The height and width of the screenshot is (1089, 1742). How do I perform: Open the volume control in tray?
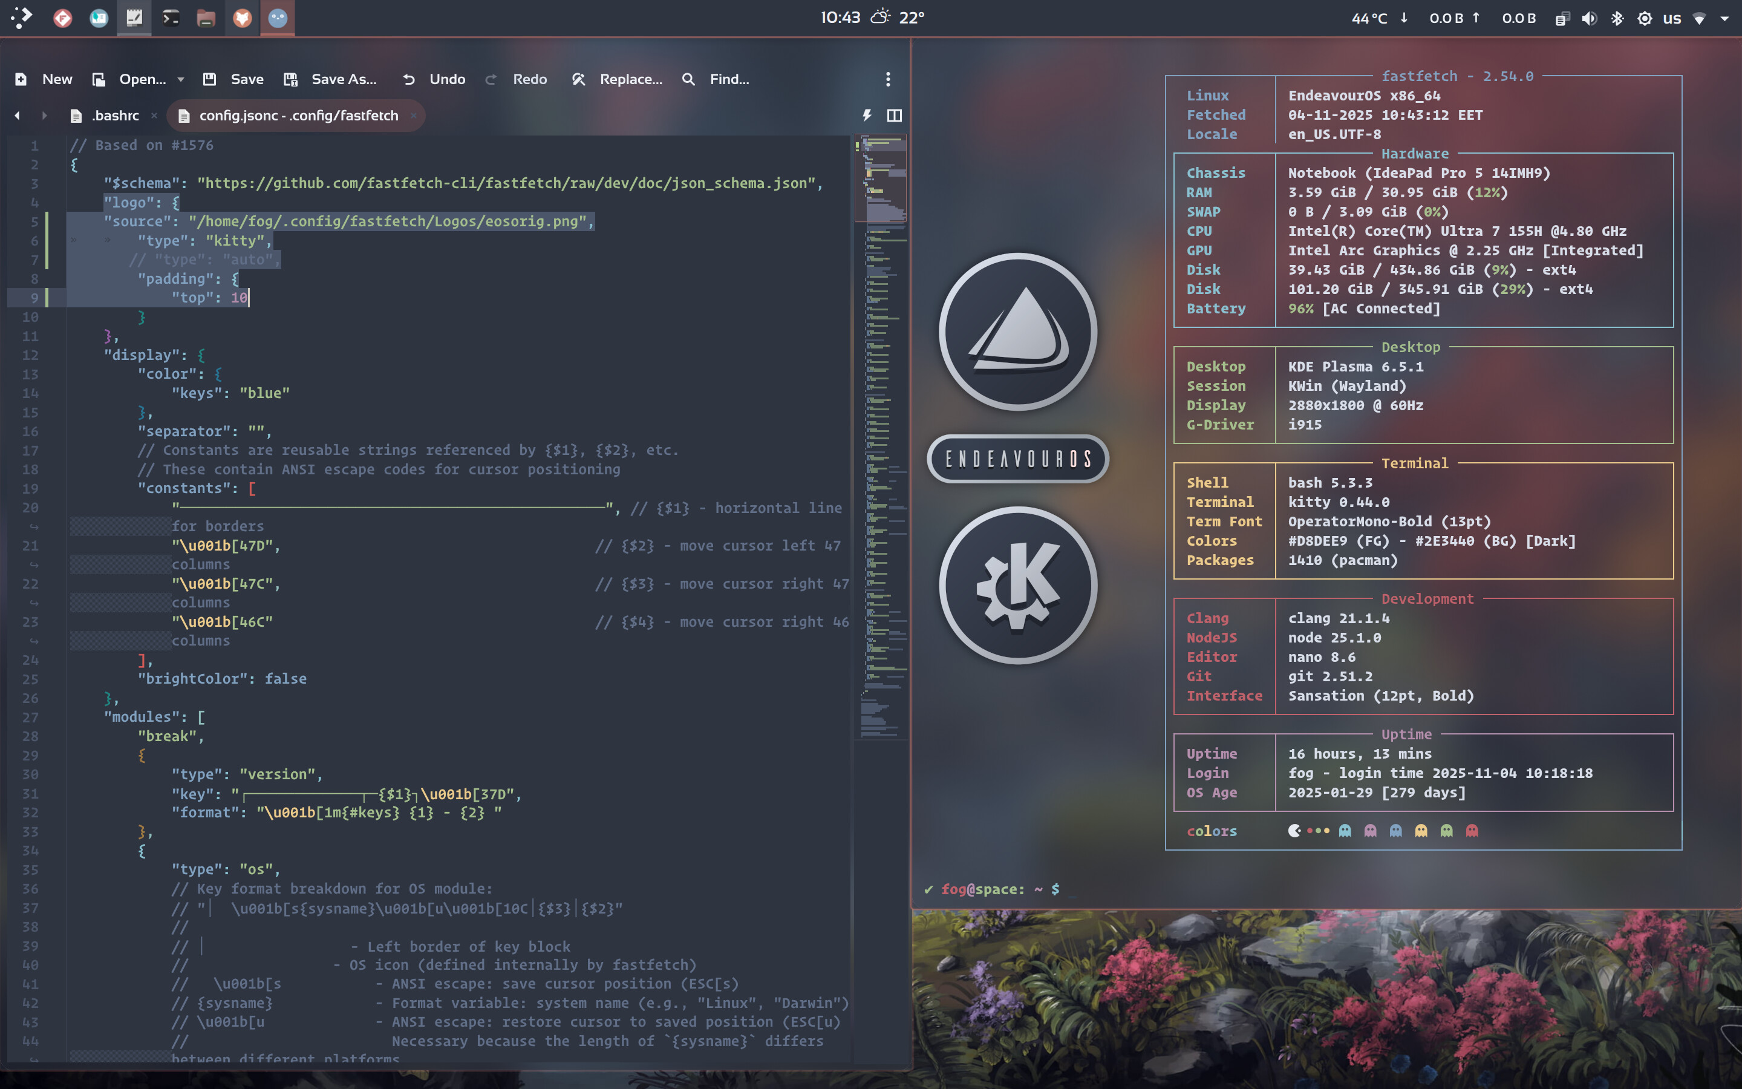coord(1589,19)
